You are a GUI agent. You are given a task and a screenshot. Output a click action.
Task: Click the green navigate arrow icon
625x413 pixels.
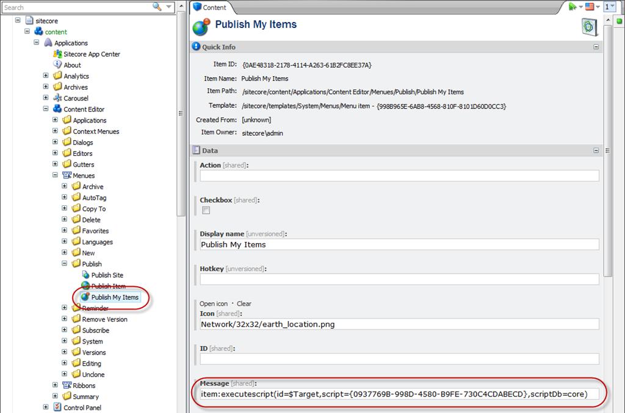572,7
